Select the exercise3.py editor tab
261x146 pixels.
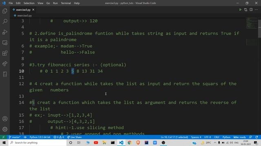(x=23, y=10)
